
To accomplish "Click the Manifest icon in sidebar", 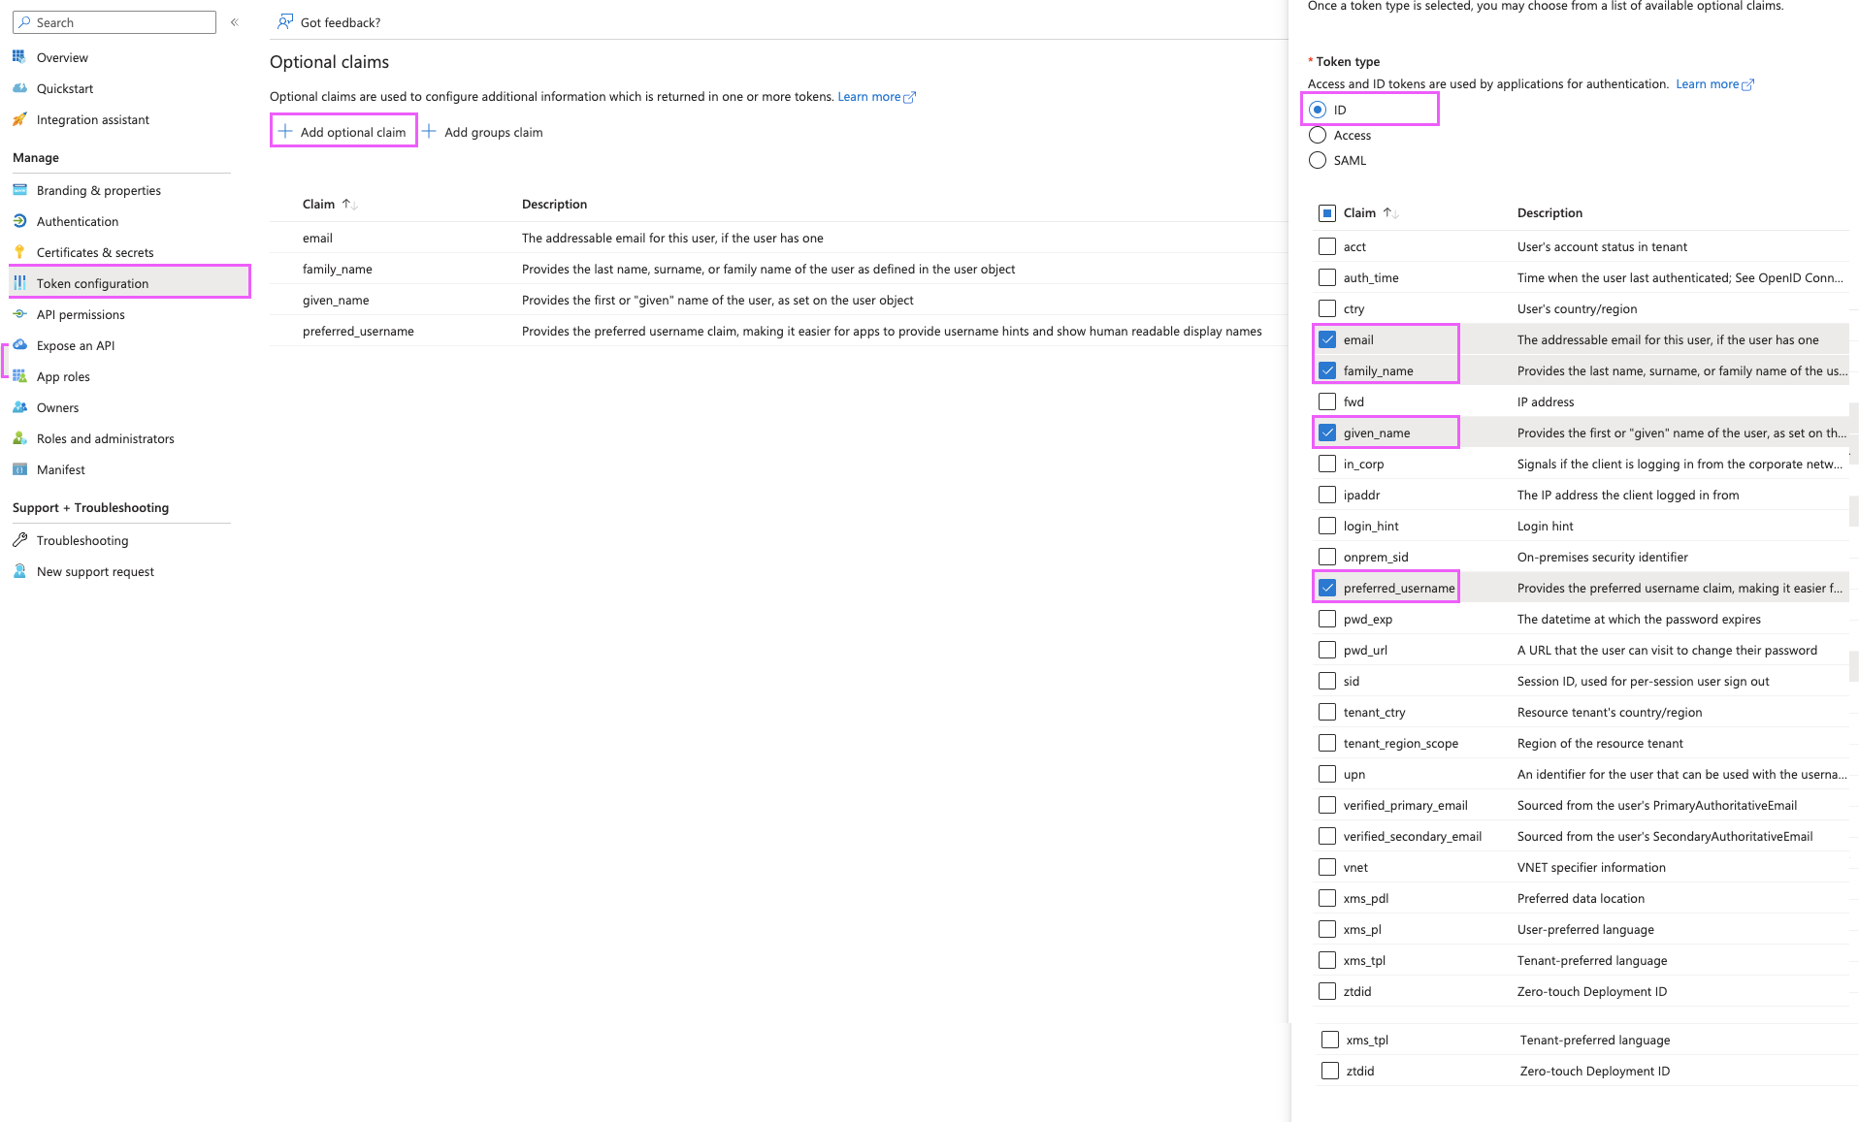I will tap(19, 469).
